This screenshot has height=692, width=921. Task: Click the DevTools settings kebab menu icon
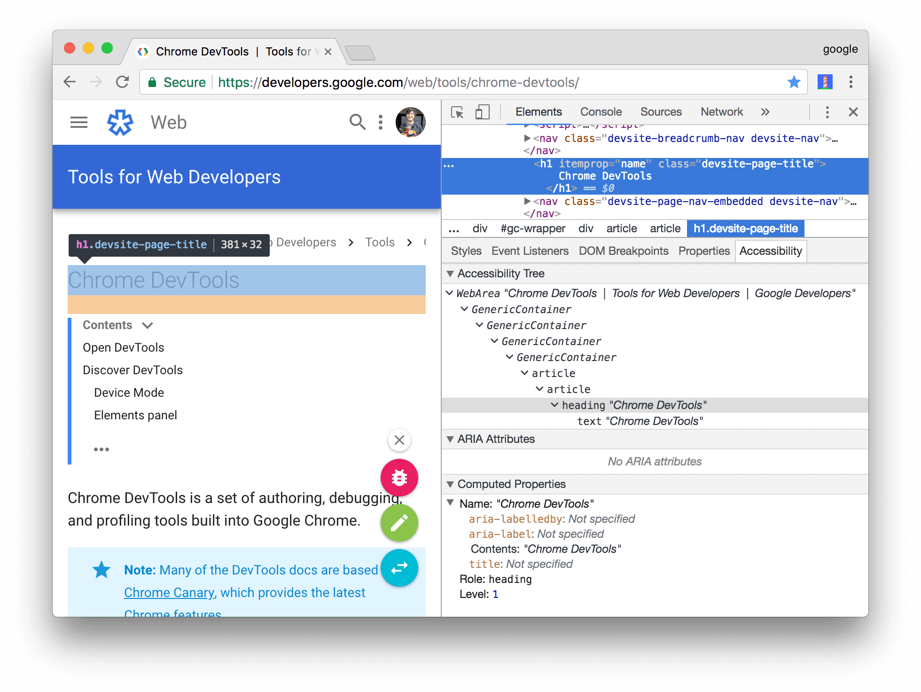coord(827,113)
